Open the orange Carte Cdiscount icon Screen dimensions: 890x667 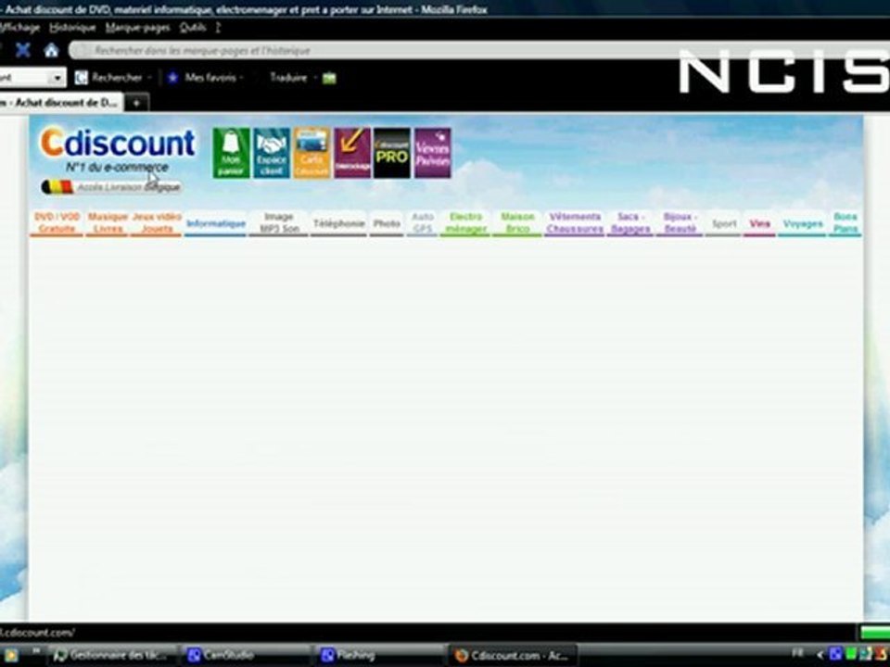[311, 153]
